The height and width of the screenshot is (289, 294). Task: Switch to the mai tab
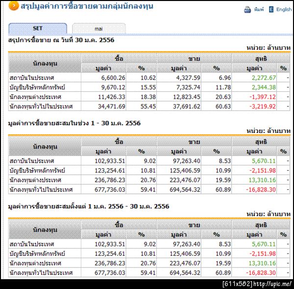(x=99, y=29)
